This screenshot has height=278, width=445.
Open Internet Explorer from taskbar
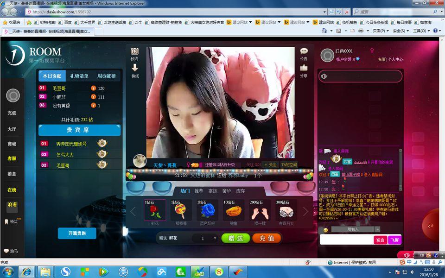[x=26, y=272]
